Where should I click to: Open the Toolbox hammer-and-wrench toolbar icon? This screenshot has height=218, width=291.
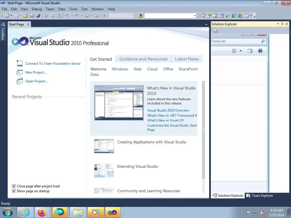[x=228, y=16]
